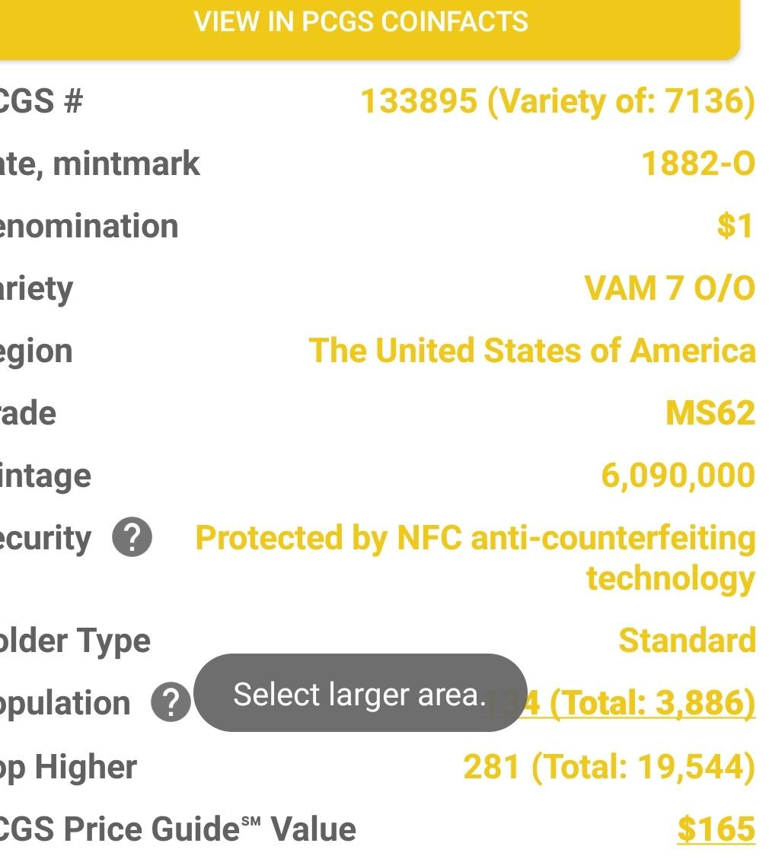
Task: Tap the Price Guide Value label
Action: tap(177, 829)
